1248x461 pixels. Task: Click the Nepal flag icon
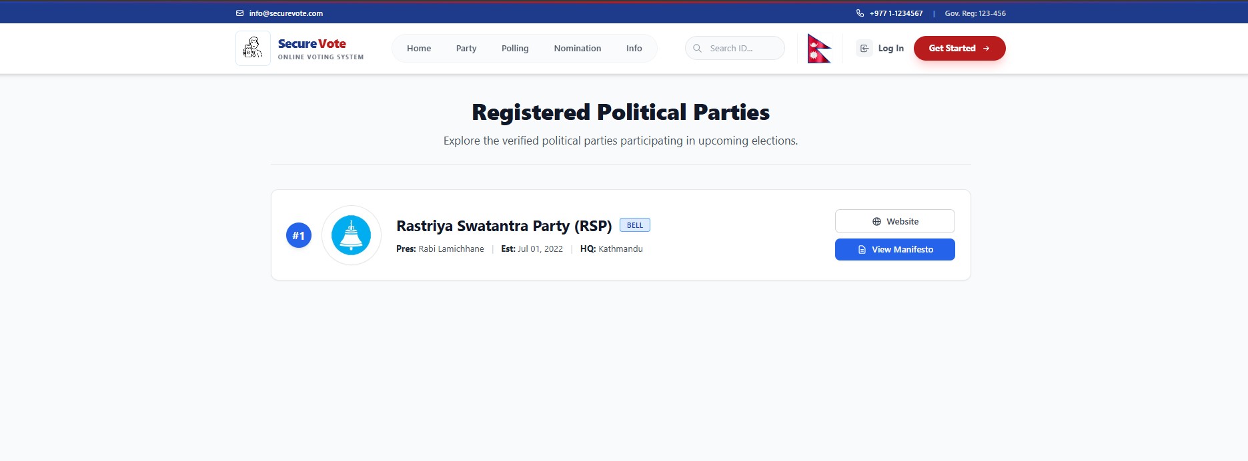(x=818, y=49)
